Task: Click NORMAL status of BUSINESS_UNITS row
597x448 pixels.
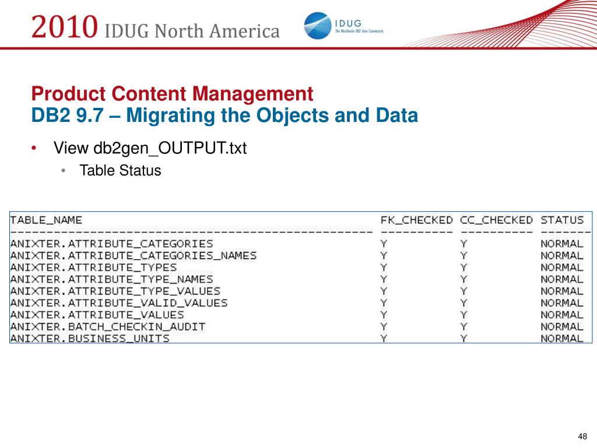Action: click(562, 338)
